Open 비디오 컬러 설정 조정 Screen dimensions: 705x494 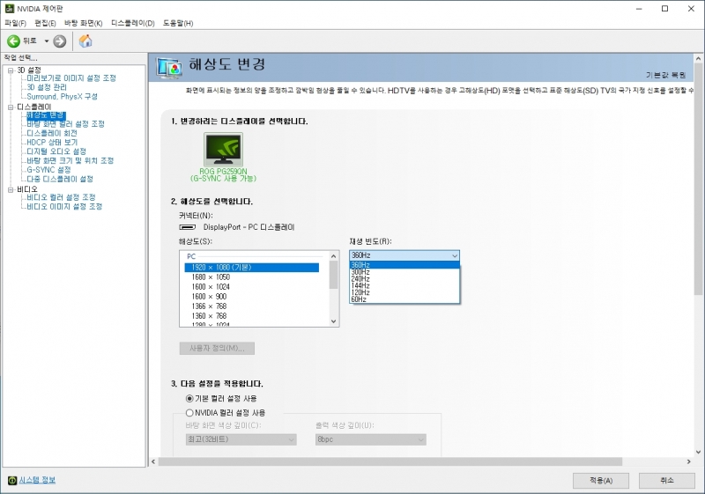tap(61, 197)
